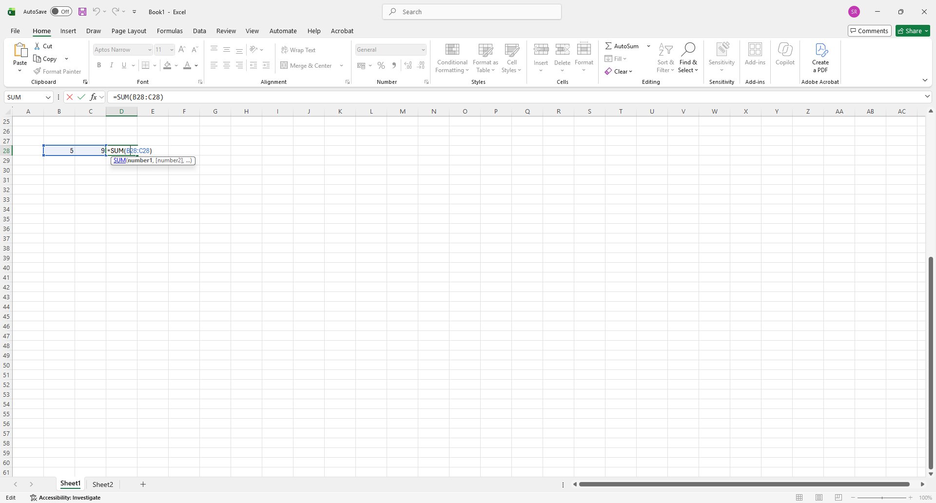The image size is (936, 503).
Task: Toggle Wrap Text for the cell
Action: [298, 50]
